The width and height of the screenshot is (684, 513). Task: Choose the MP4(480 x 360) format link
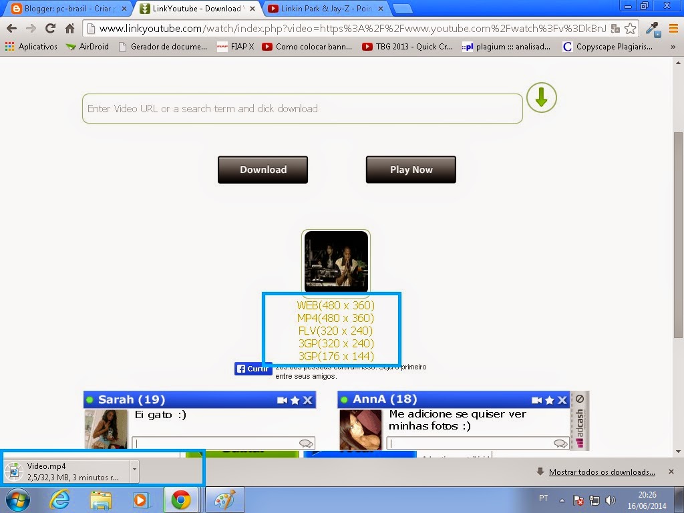coord(336,318)
